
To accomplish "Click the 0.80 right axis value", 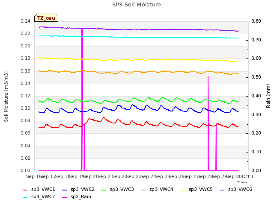I will 256,21.
